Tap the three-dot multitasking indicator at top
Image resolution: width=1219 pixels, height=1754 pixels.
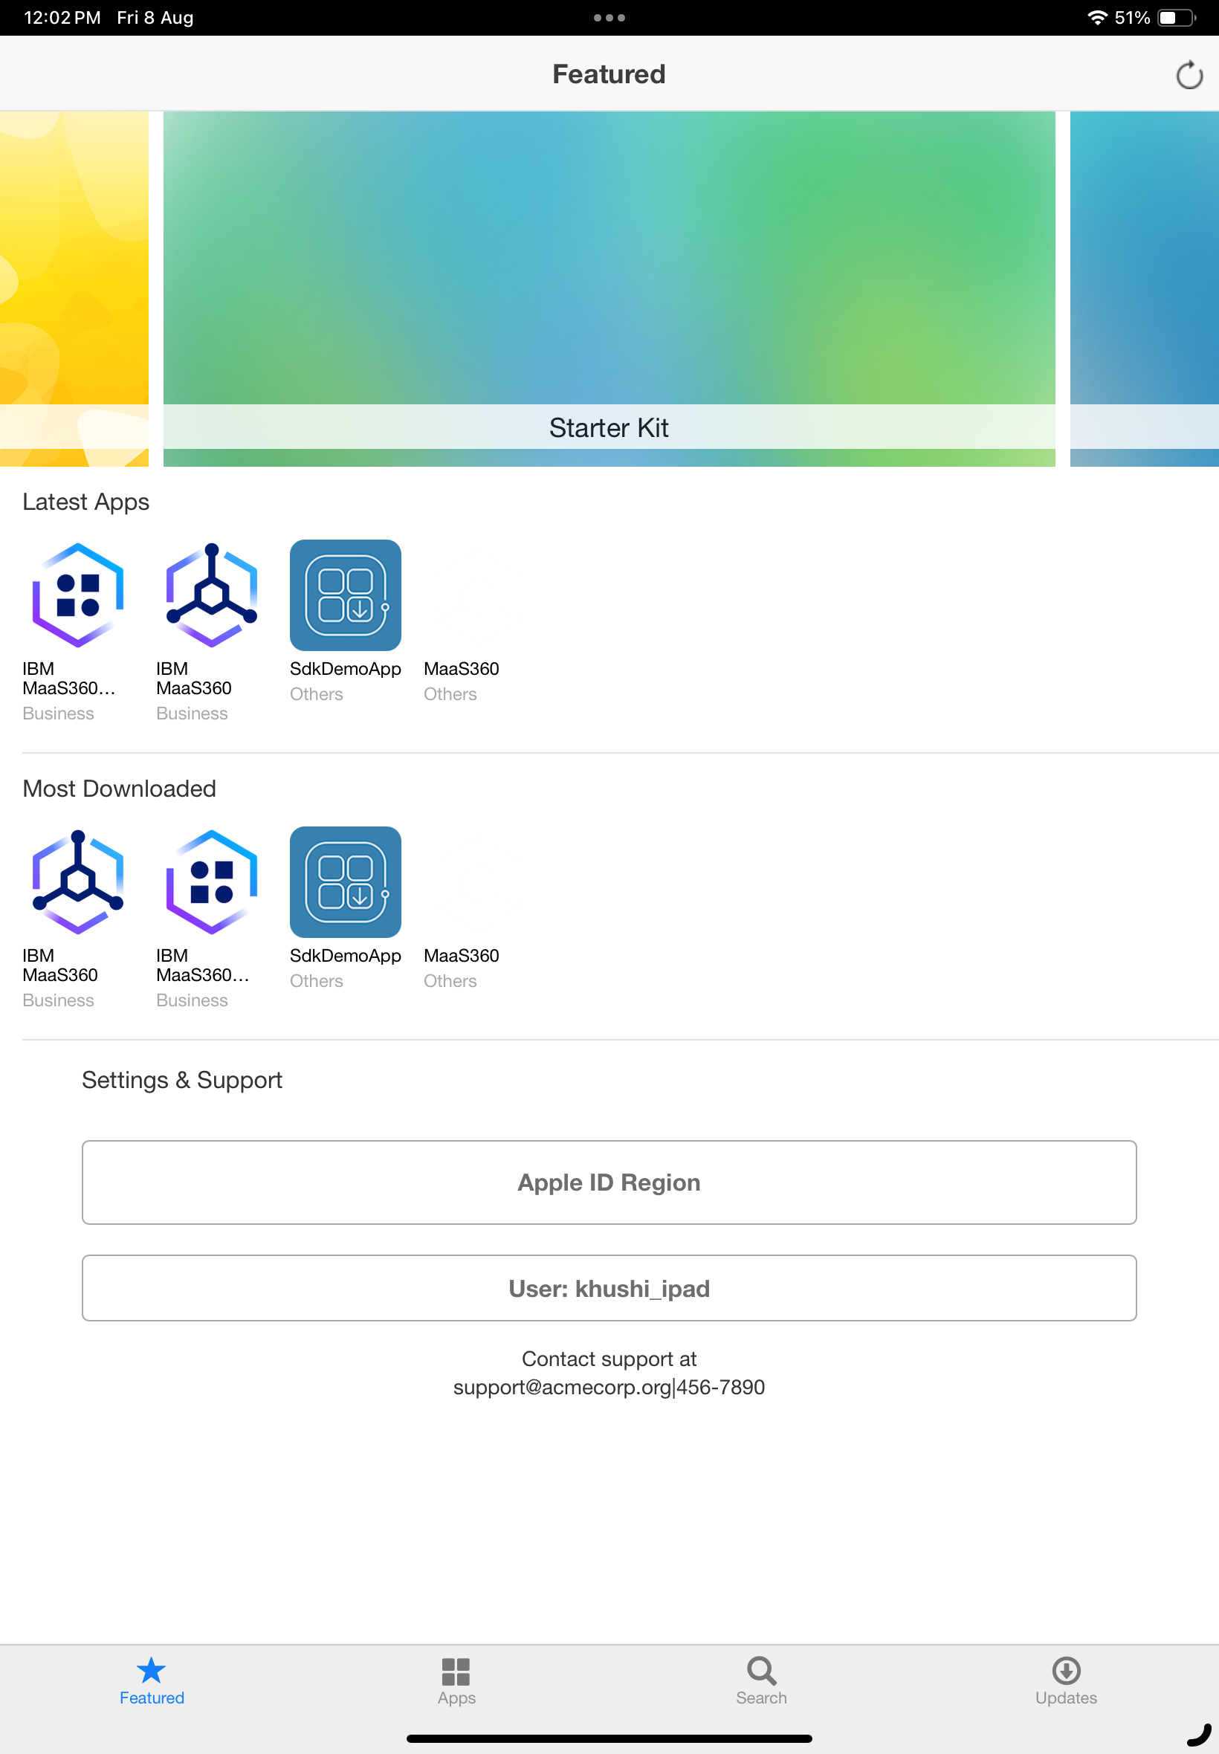pos(609,18)
